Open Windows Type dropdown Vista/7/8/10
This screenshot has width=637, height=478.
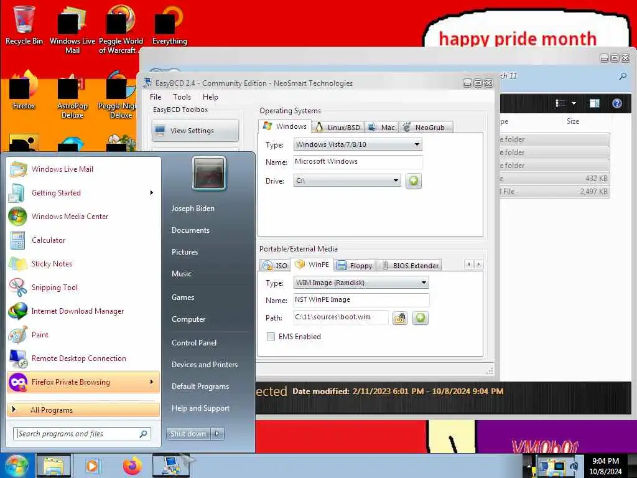[x=358, y=144]
